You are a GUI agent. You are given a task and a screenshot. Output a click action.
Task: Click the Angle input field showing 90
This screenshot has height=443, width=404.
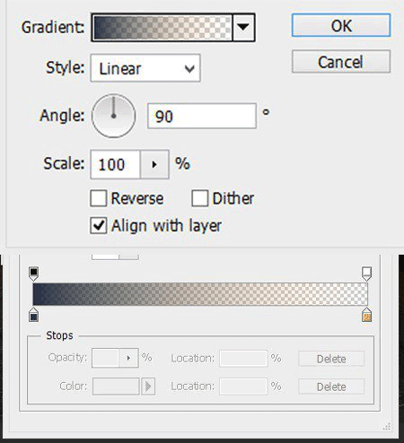[x=202, y=116]
